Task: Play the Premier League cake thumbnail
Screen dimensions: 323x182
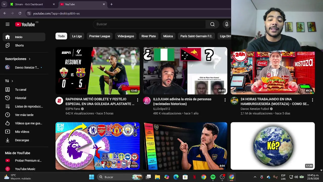Action: (97, 146)
